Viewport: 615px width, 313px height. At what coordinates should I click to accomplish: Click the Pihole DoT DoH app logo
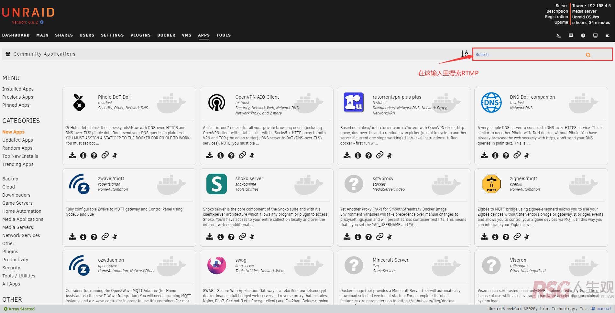79,103
